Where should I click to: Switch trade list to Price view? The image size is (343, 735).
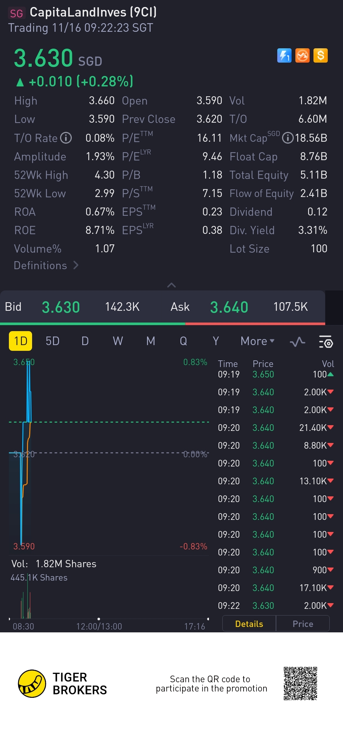(x=303, y=624)
